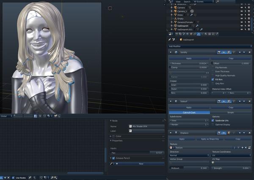Viewport: 254px width, 180px height.
Task: Toggle the Use Nodes checkbox
Action: 13,177
